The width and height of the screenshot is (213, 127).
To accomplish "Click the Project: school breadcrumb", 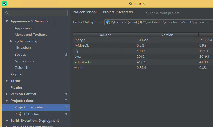I will point(85,12).
